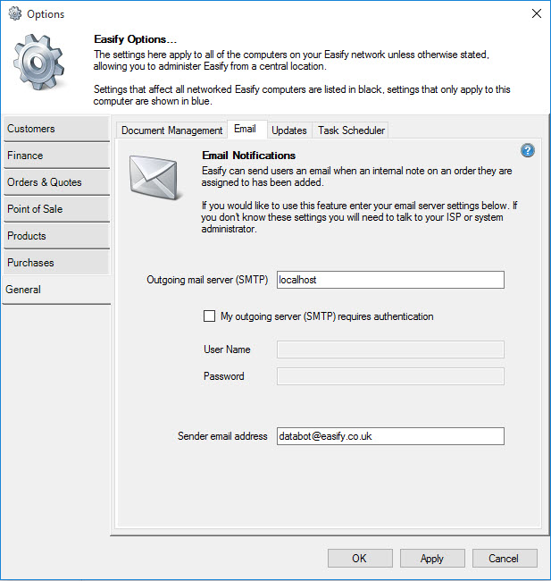
Task: Select Orders & Quotes section
Action: coord(56,182)
